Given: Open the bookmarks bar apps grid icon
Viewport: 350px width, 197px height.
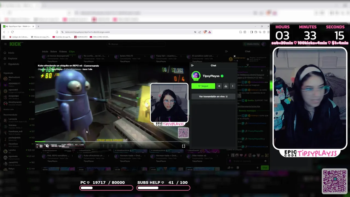Looking at the screenshot, I should (4, 37).
